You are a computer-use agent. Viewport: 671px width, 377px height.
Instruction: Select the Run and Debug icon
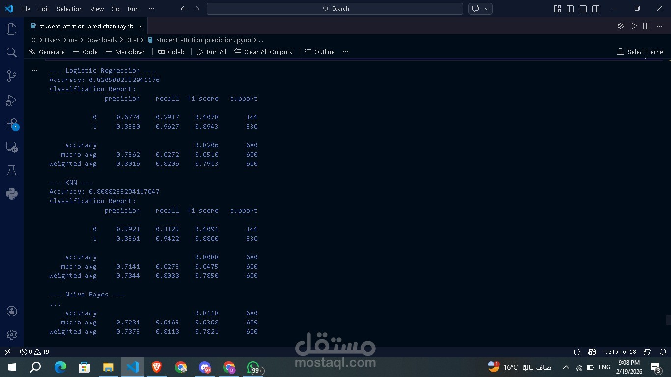pyautogui.click(x=11, y=100)
